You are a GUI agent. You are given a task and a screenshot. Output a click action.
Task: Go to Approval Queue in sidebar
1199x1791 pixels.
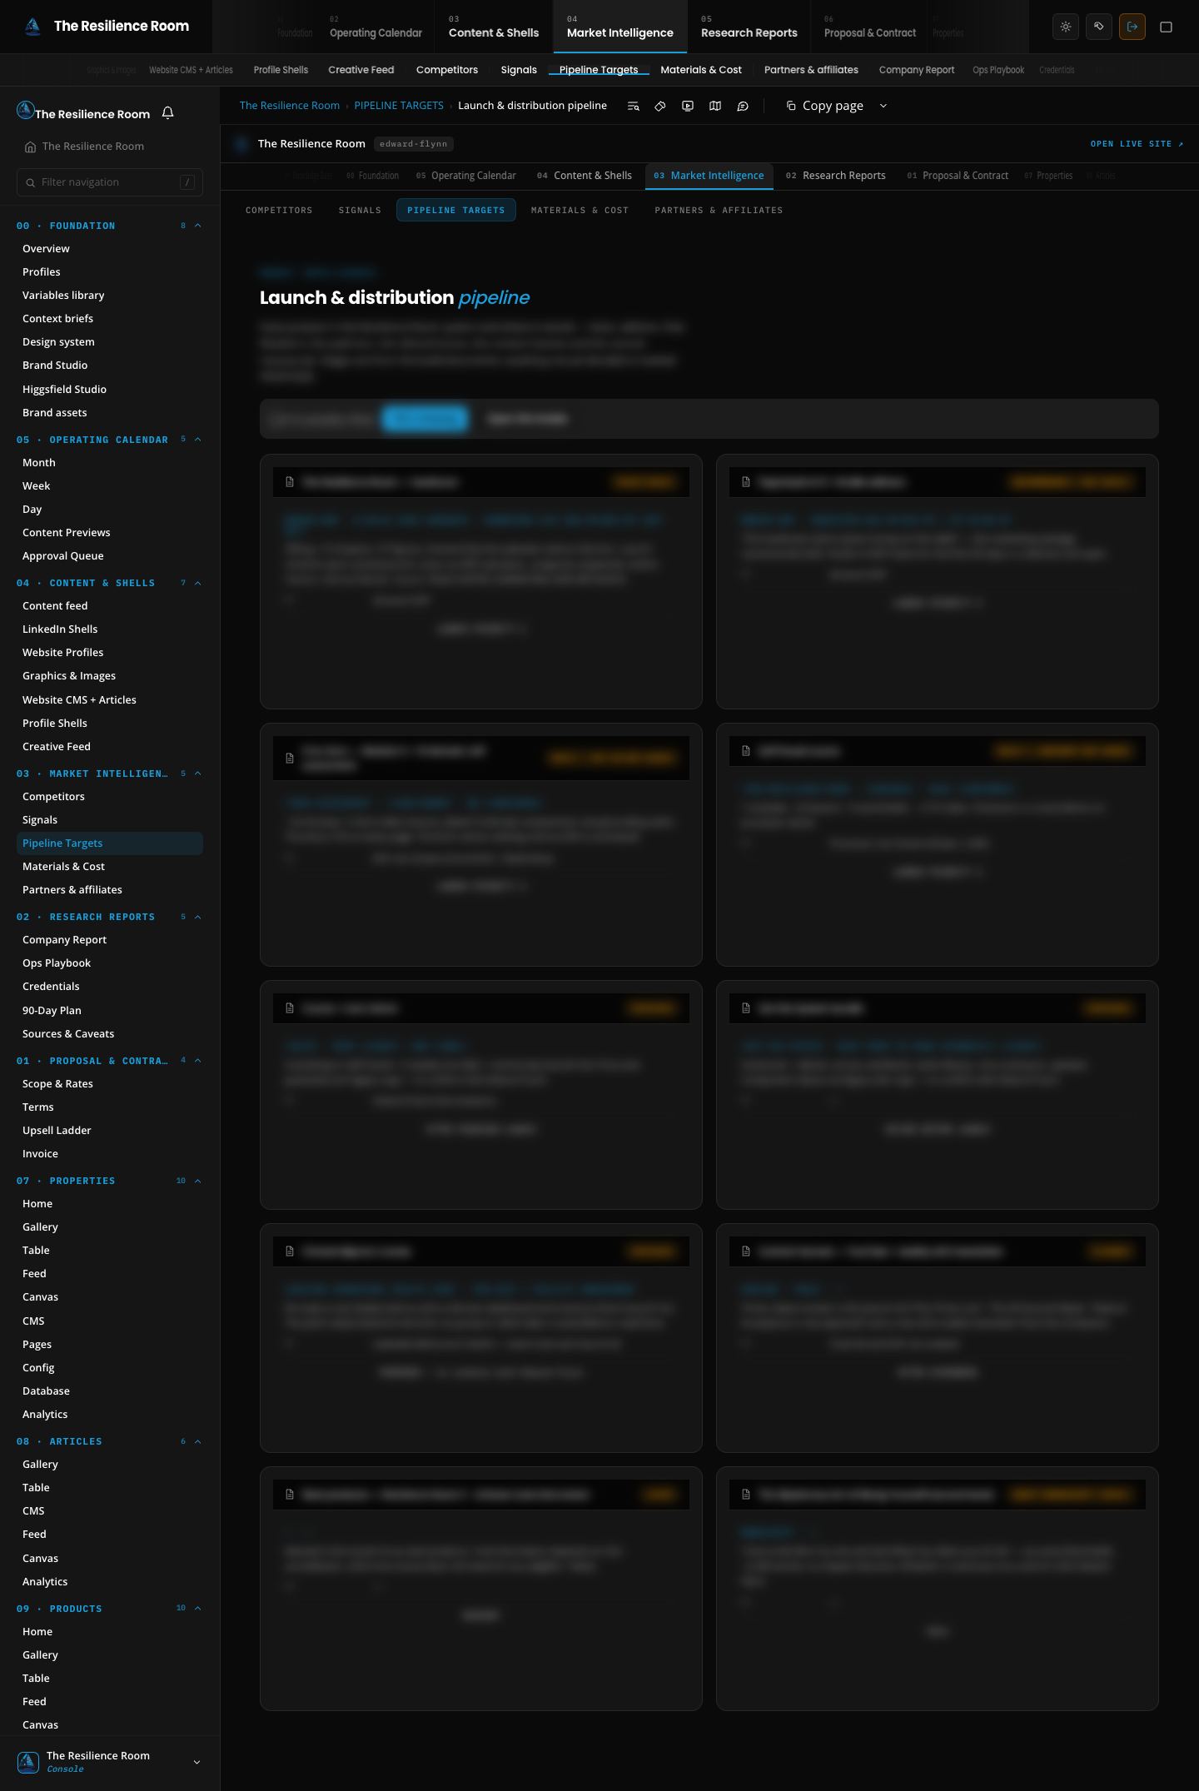(63, 556)
